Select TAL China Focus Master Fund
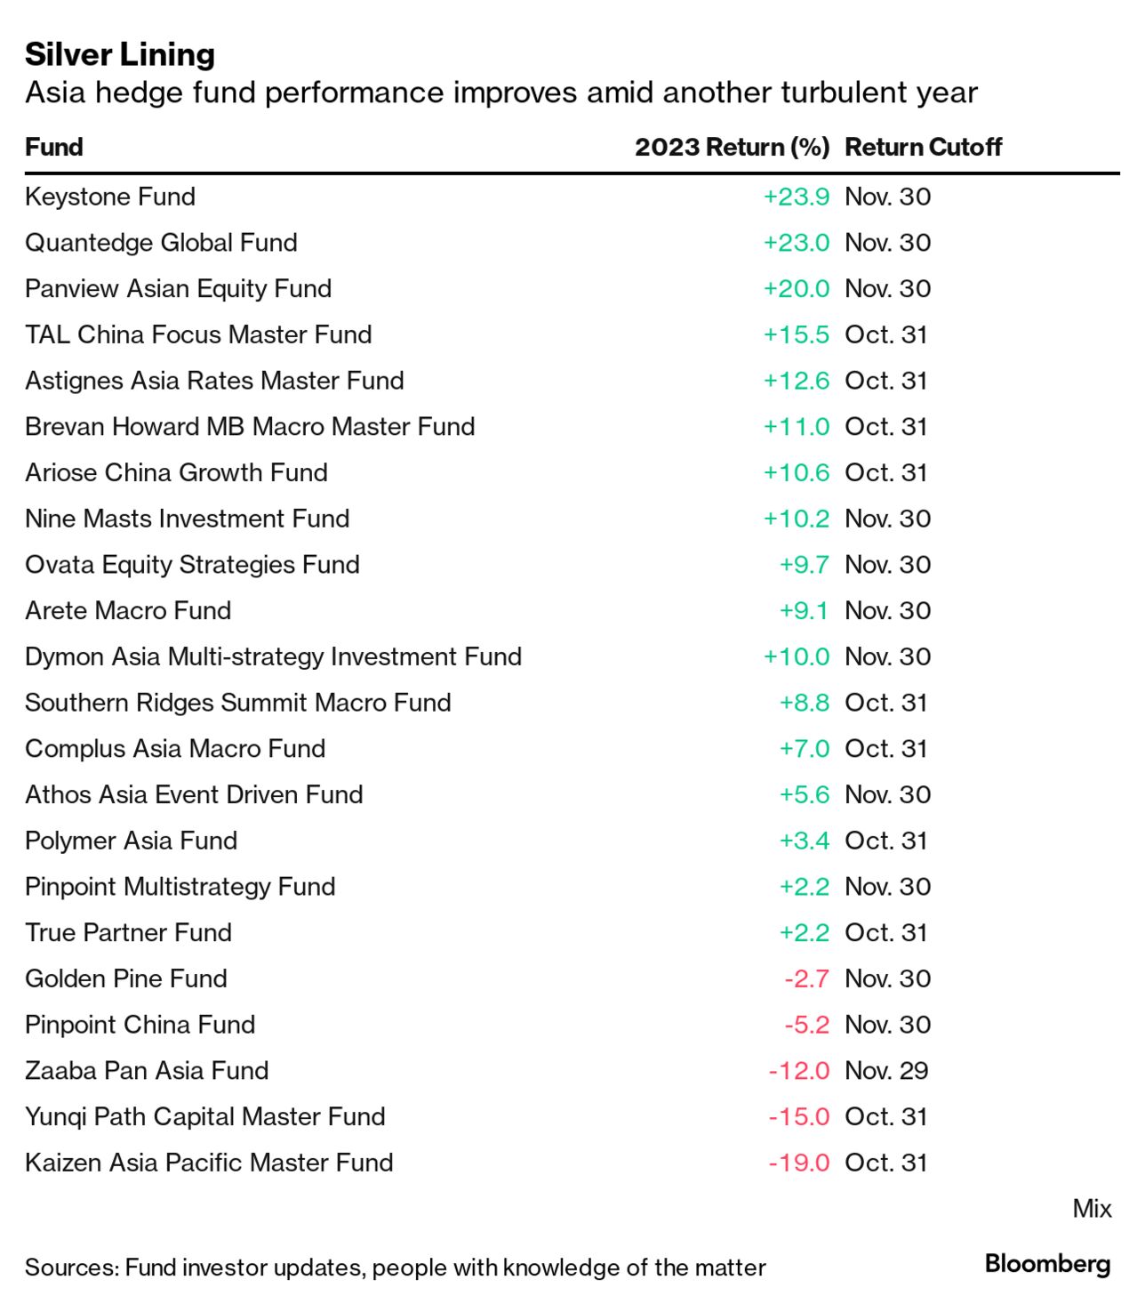 (x=198, y=334)
